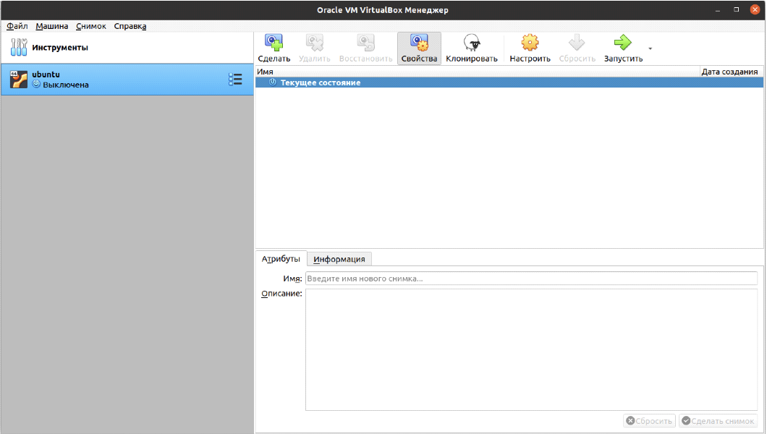Focus the Описание description text area

531,350
